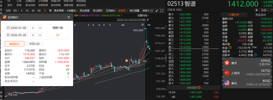
Task: Collapse the 神奇九 circled chevron
Action: pyautogui.click(x=152, y=11)
